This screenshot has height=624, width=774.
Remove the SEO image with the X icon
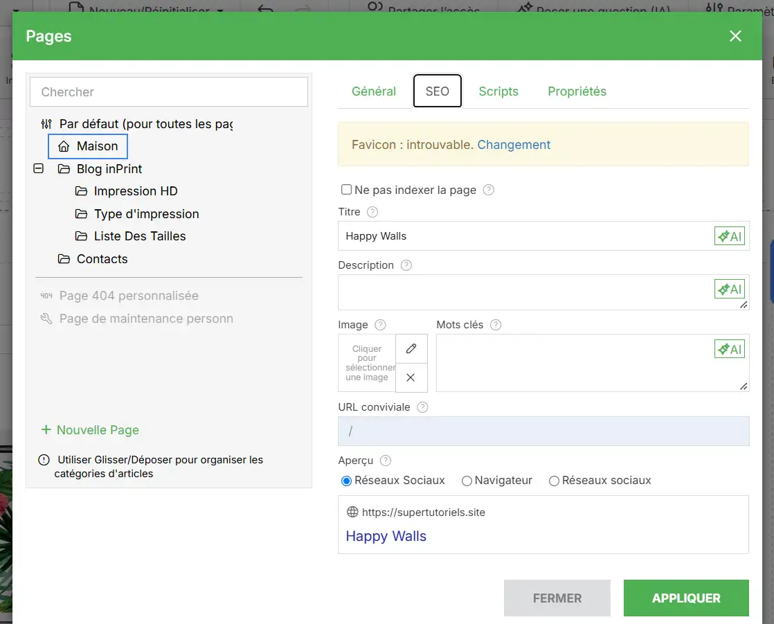411,377
